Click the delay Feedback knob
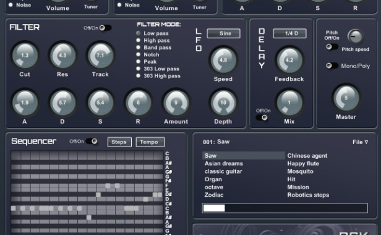This screenshot has width=381, height=235. 289,60
